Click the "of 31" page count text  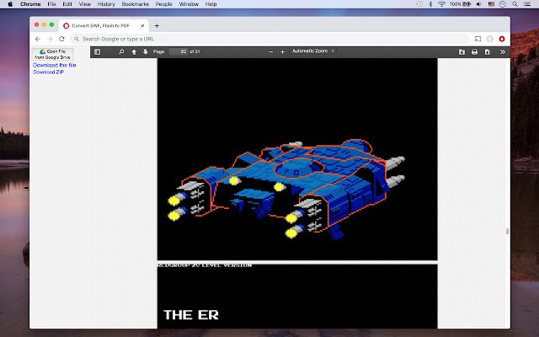click(x=195, y=51)
